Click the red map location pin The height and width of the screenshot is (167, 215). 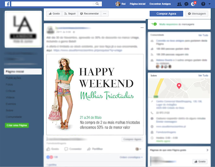[x=179, y=86]
